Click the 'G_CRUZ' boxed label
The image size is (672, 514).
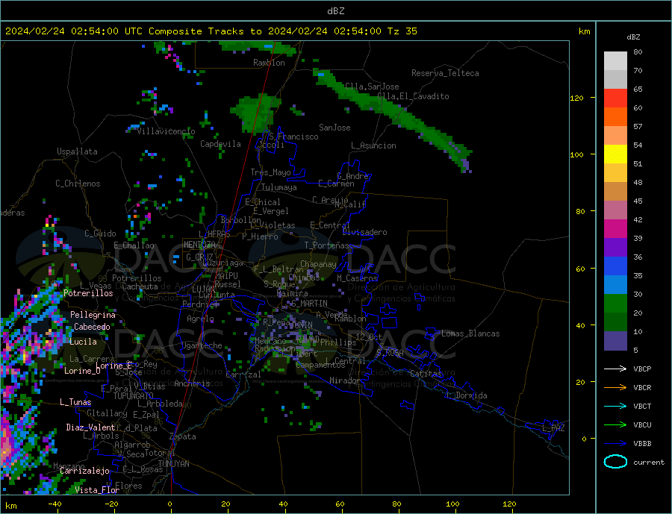[199, 257]
